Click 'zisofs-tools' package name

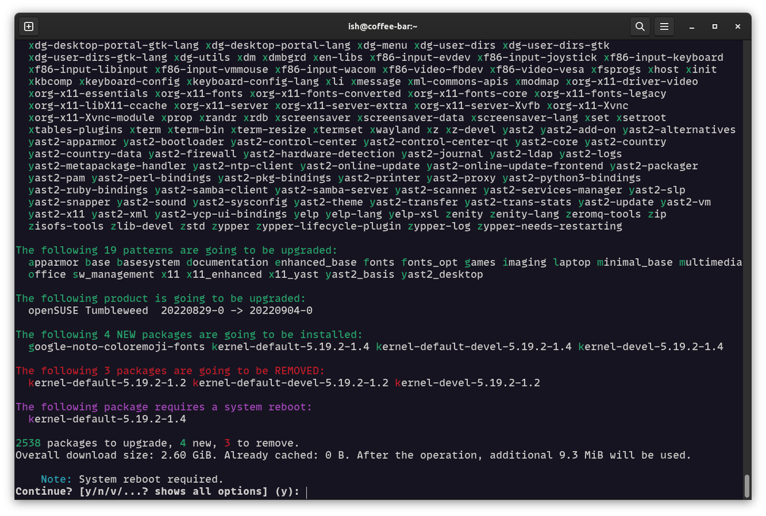(66, 226)
